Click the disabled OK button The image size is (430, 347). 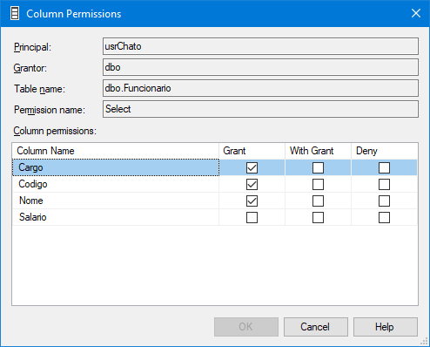(x=246, y=327)
